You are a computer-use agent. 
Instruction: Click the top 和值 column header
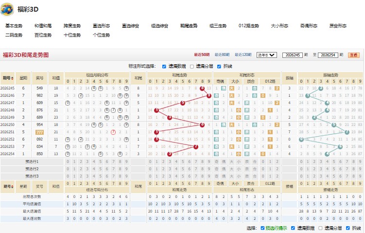click(x=56, y=78)
